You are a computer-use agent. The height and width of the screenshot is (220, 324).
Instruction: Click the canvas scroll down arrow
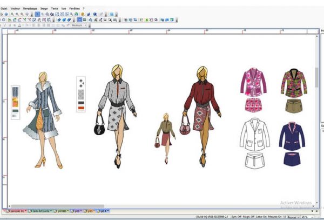click(x=316, y=202)
